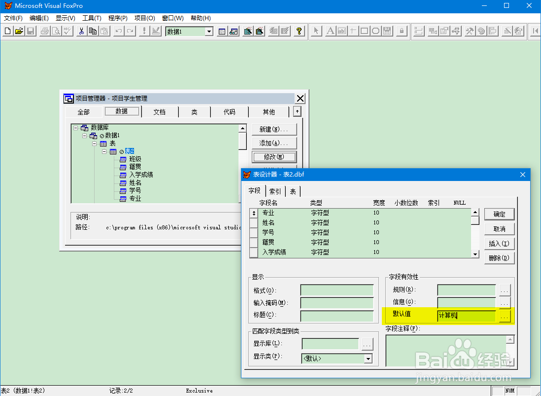Click the 添加(A)... button in Project Manager
Viewport: 541px width, 396px height.
tap(274, 143)
